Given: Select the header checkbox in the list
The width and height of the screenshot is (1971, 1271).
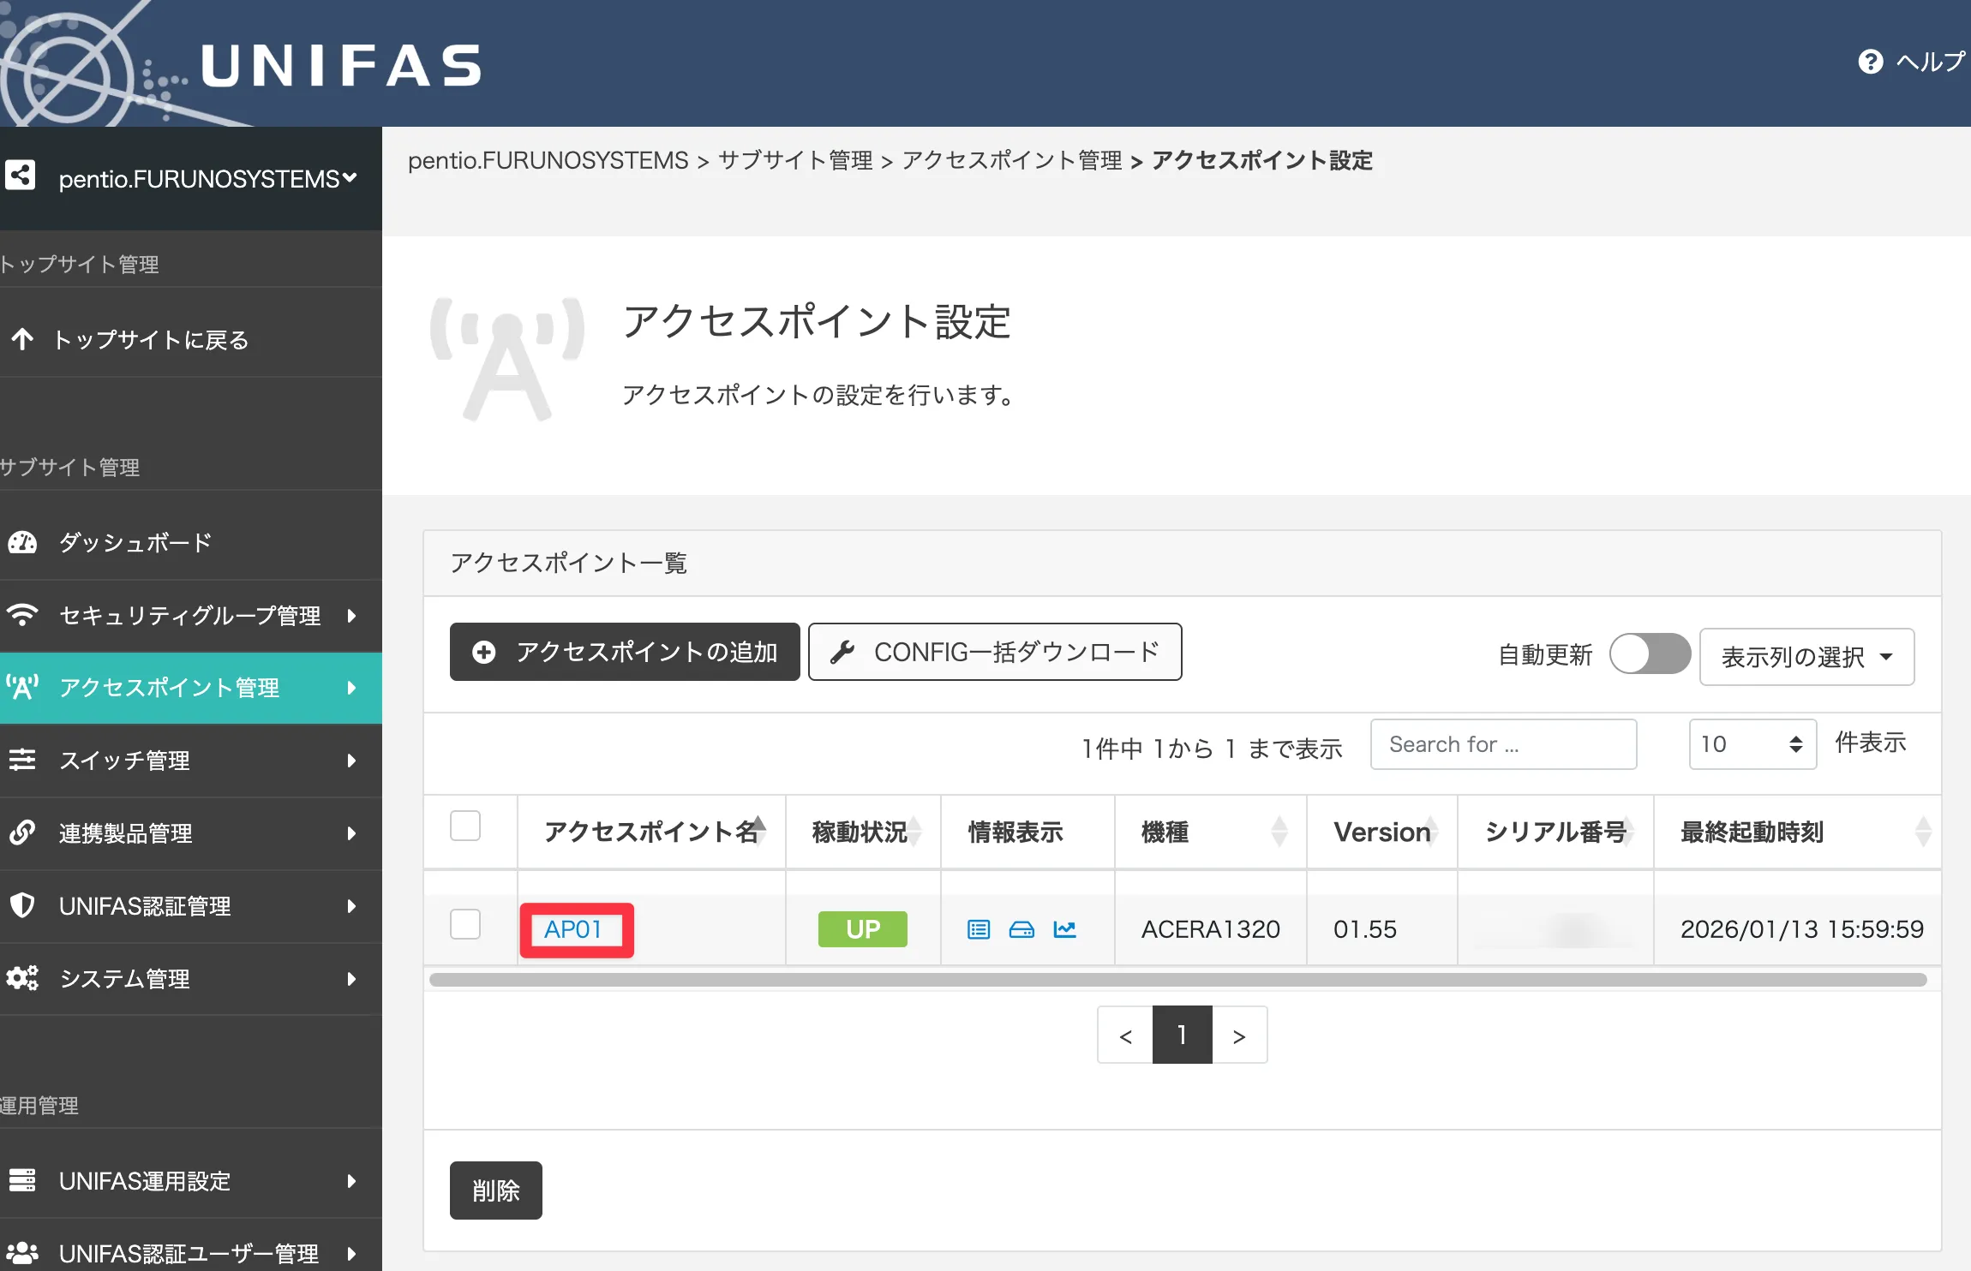Looking at the screenshot, I should [x=465, y=825].
